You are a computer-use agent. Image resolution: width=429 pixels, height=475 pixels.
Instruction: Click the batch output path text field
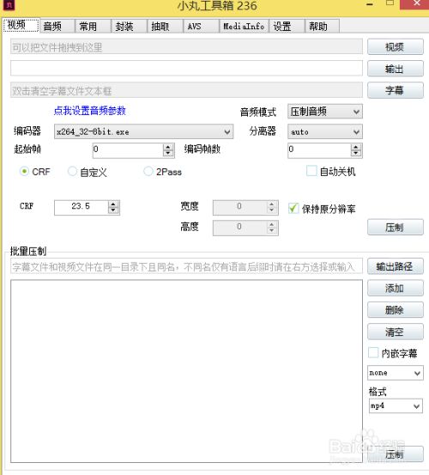pyautogui.click(x=186, y=266)
